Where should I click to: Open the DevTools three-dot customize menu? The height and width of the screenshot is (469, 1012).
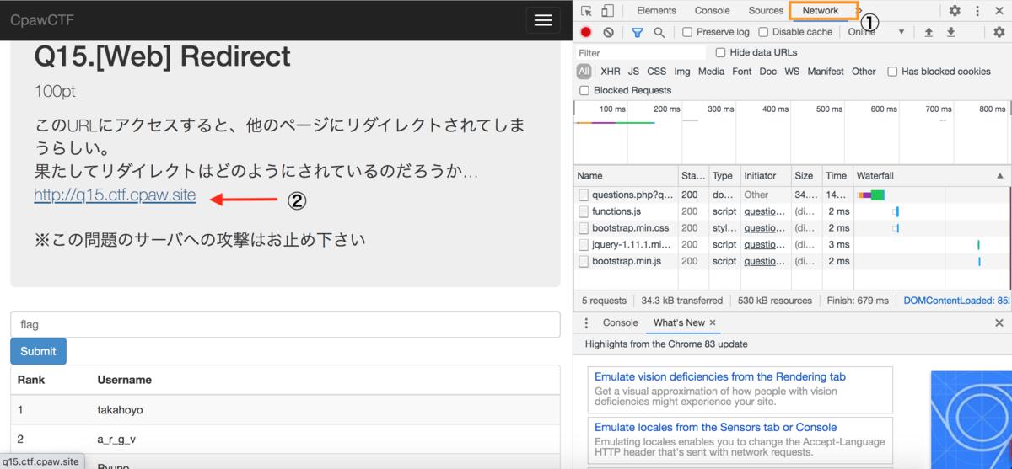(977, 11)
